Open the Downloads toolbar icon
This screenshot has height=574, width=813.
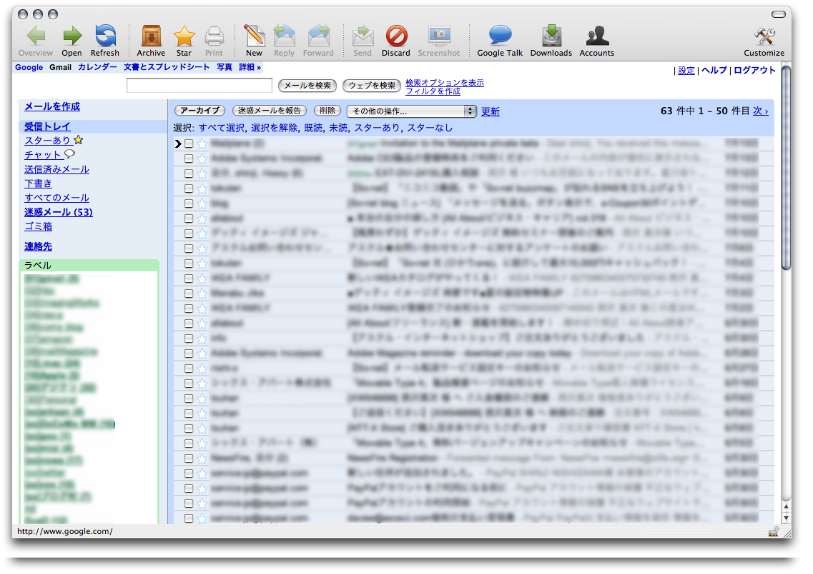click(x=551, y=36)
